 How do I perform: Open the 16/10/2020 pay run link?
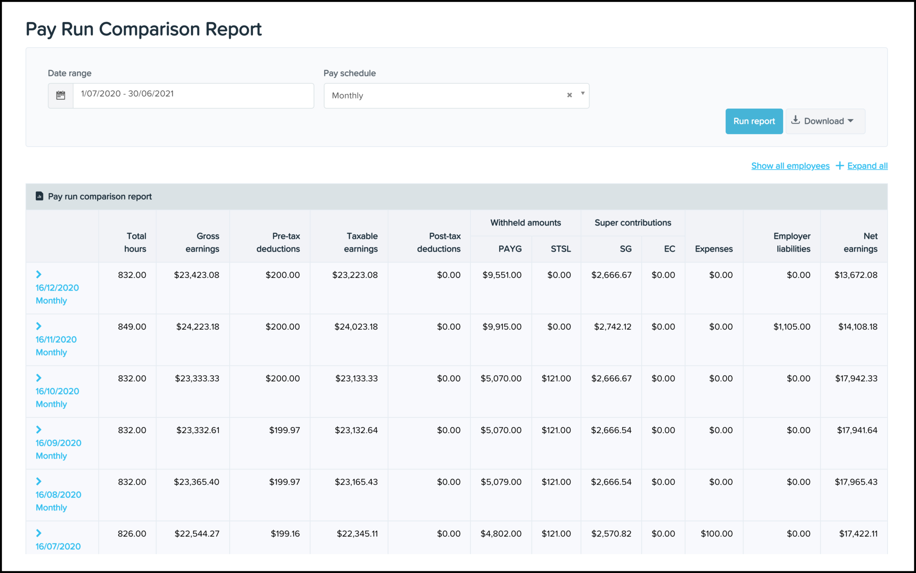pos(57,391)
